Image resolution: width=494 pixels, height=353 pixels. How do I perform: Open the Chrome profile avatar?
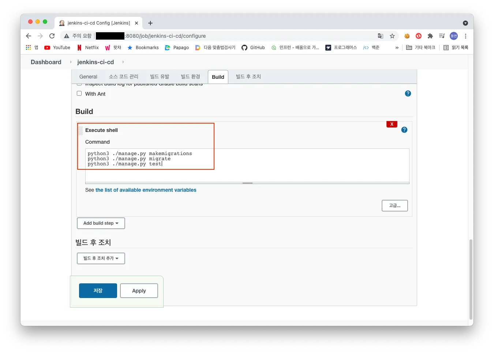(454, 36)
